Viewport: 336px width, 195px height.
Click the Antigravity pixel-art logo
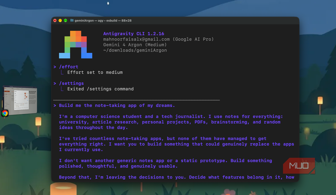[x=76, y=45]
